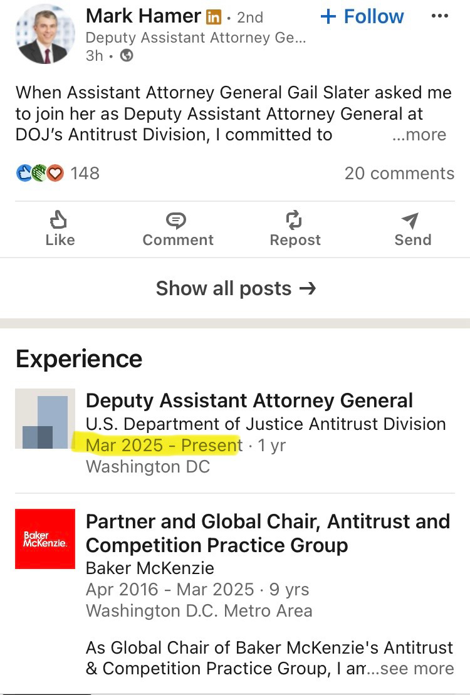Tap the LinkedIn Premium badge icon
The height and width of the screenshot is (695, 470).
pos(214,17)
